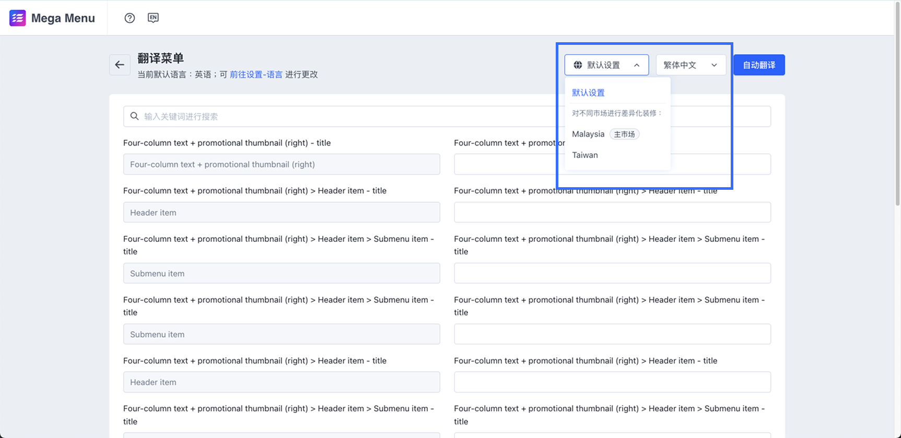Viewport: 901px width, 438px height.
Task: Click the chevron beside 繁体中文
Action: pyautogui.click(x=714, y=65)
